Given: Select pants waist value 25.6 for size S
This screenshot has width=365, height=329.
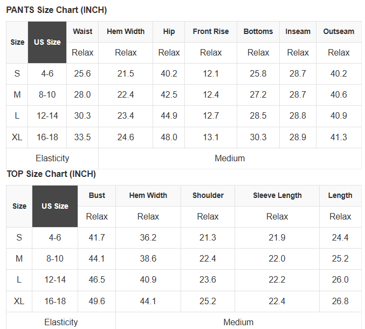Looking at the screenshot, I should tap(82, 74).
